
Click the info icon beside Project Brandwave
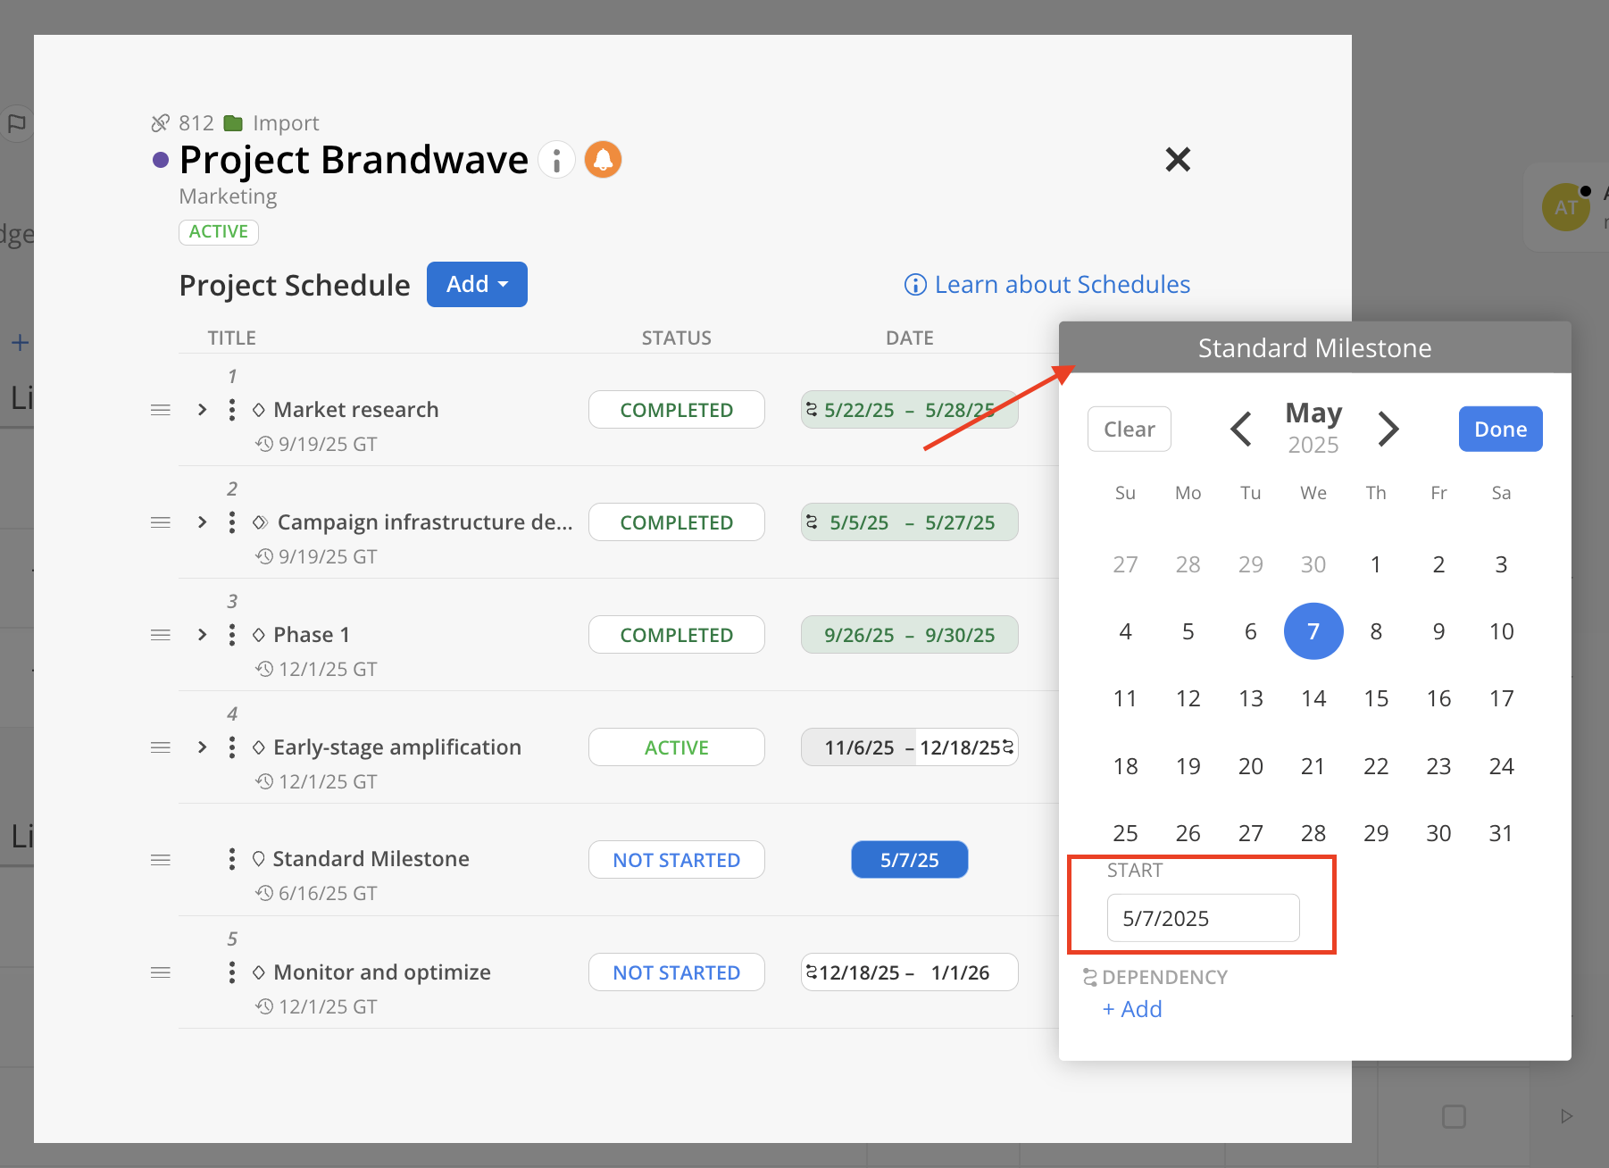556,160
